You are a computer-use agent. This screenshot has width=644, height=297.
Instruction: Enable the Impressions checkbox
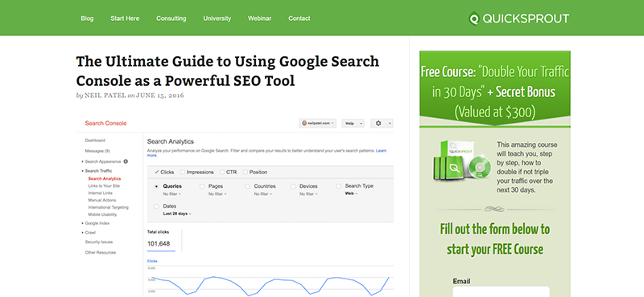[183, 172]
